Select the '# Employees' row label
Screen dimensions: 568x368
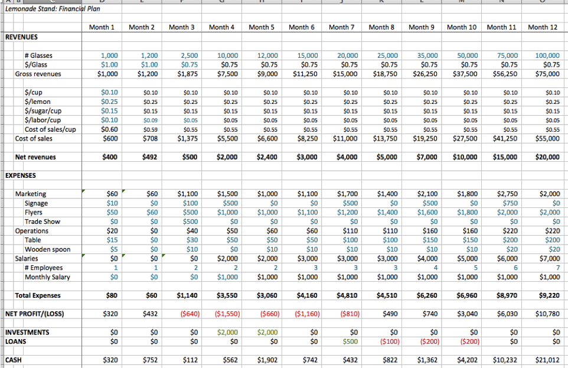(44, 268)
